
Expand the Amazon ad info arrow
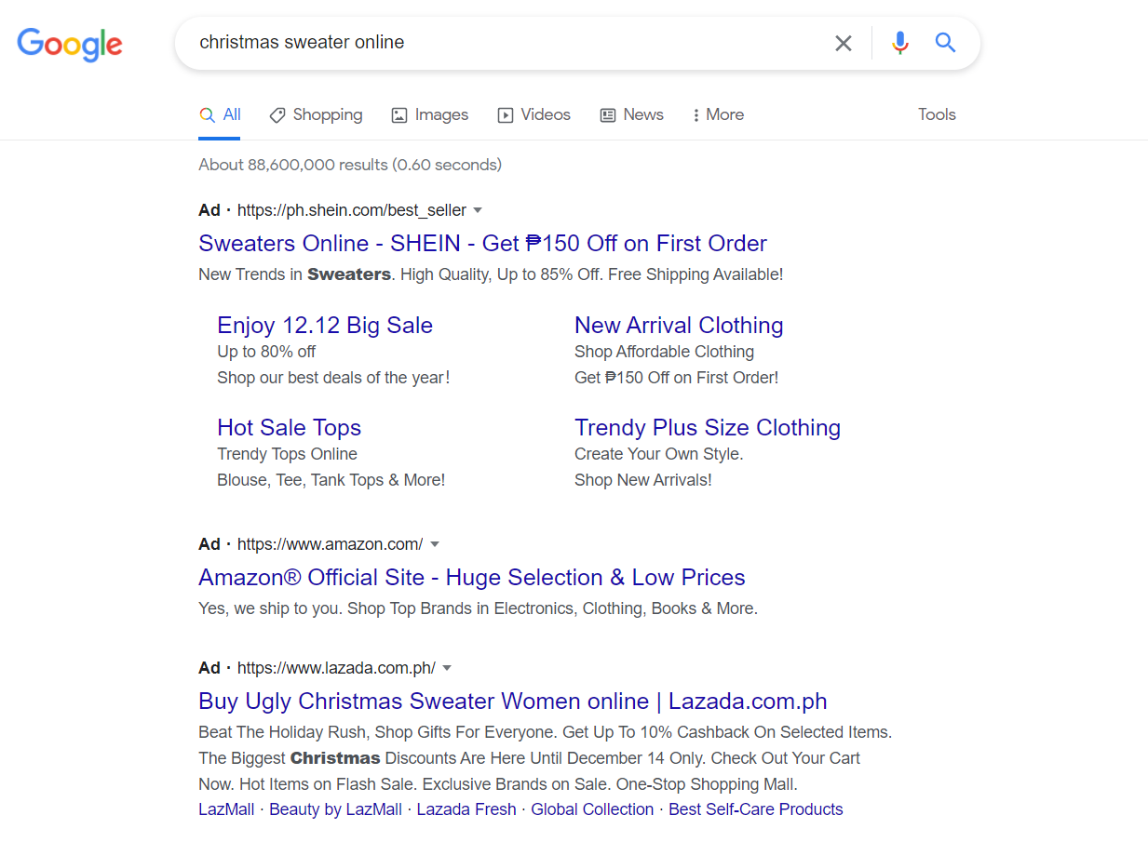pyautogui.click(x=436, y=544)
